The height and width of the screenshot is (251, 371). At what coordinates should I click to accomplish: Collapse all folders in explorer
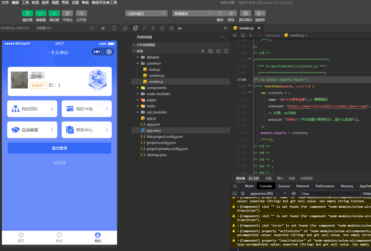coord(226,51)
